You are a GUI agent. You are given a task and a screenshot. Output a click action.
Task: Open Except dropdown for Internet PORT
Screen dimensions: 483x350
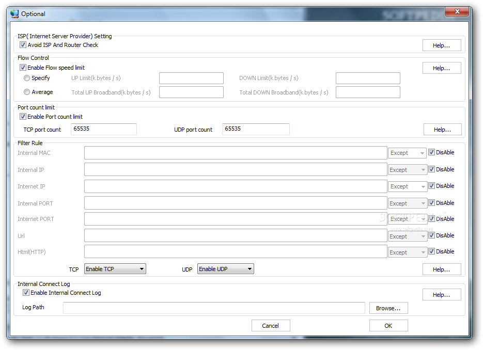click(408, 219)
